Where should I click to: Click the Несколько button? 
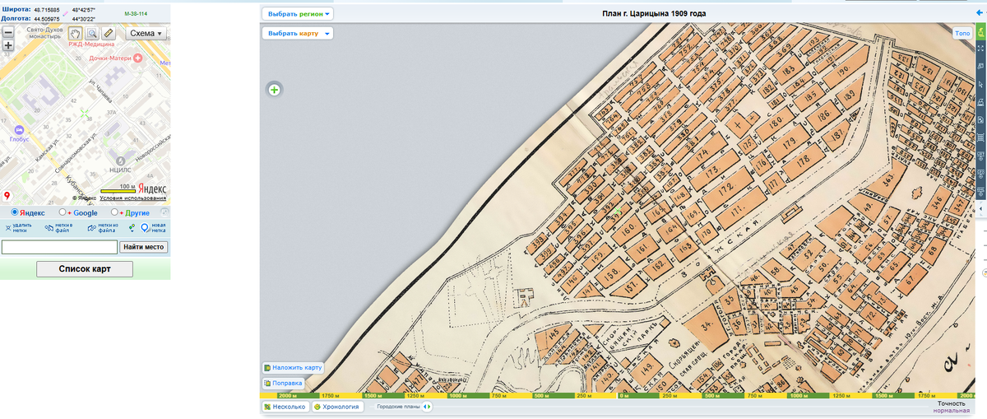285,407
